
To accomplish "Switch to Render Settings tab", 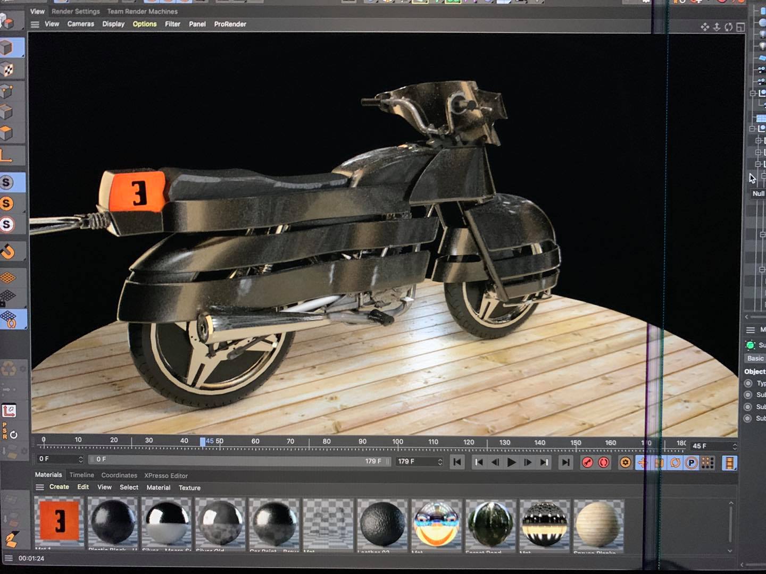I will pyautogui.click(x=76, y=11).
